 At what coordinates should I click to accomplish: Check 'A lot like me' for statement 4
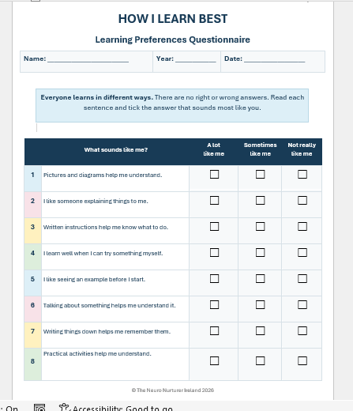pos(214,252)
